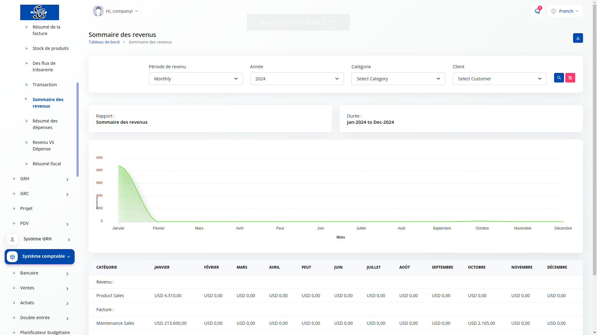
Task: Click the download report icon button
Action: [578, 38]
